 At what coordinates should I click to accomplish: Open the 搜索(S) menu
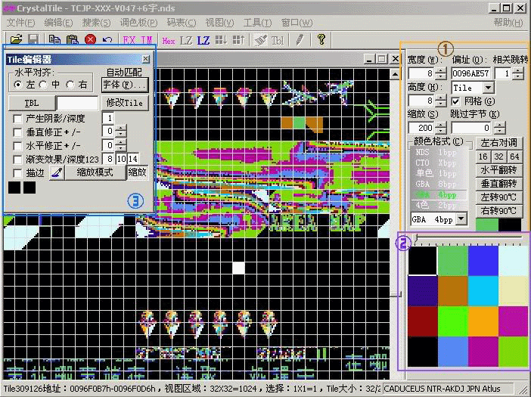point(96,23)
